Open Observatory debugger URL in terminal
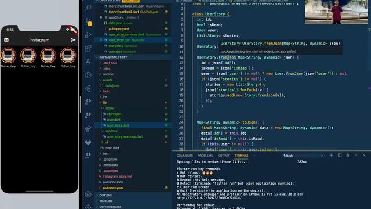 pyautogui.click(x=209, y=198)
